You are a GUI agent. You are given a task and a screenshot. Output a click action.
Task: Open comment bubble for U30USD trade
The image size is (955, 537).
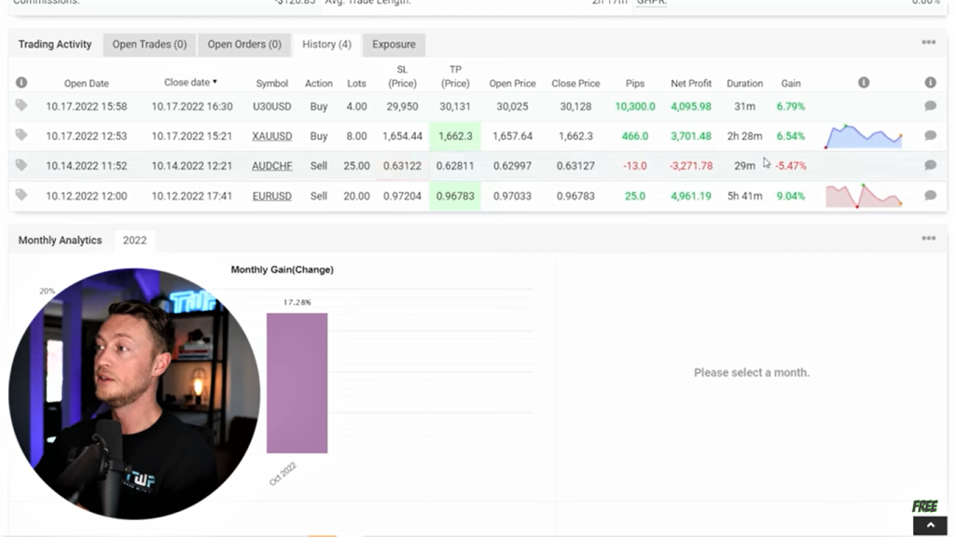click(930, 106)
